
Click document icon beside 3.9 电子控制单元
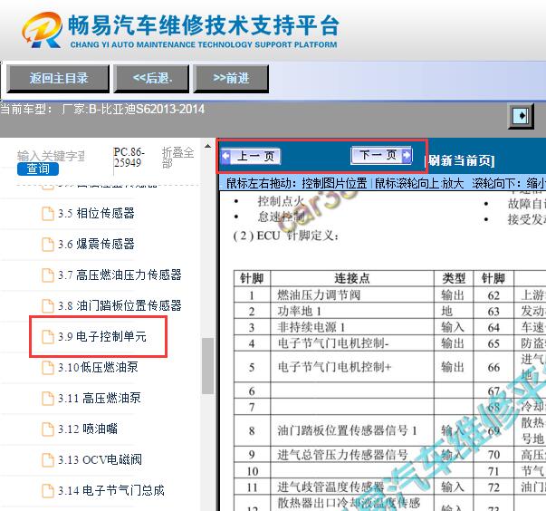click(48, 337)
